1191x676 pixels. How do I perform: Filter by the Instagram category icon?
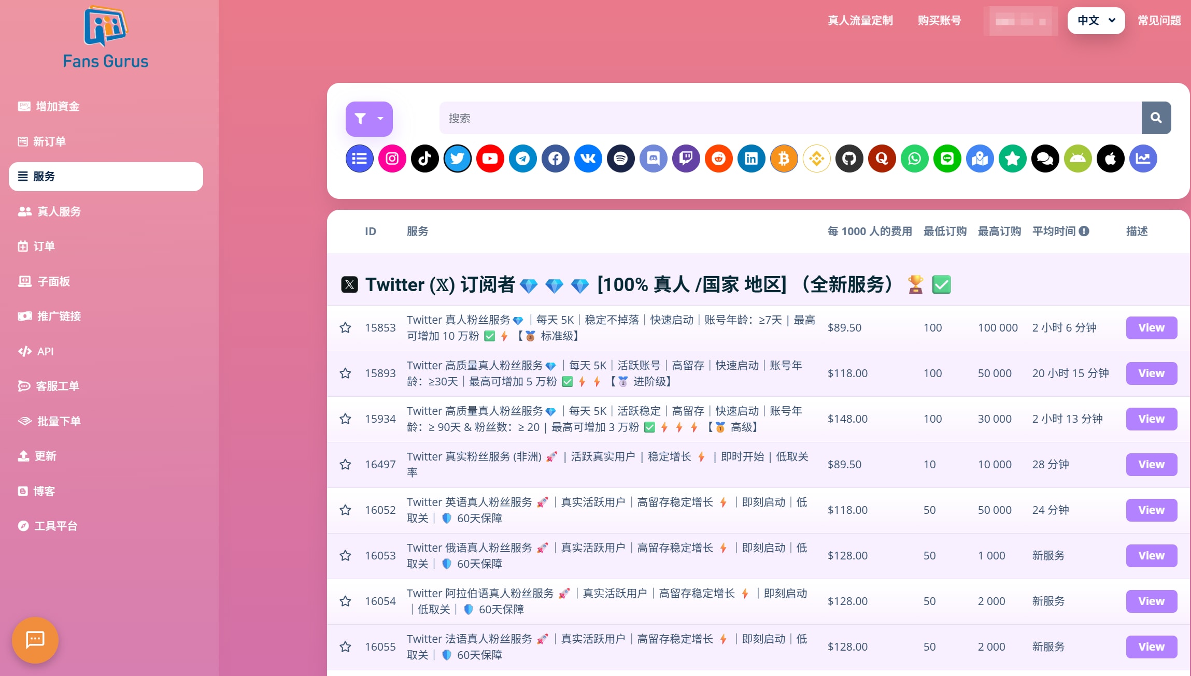(x=392, y=159)
